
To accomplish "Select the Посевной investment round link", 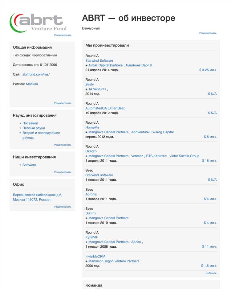I will tap(30, 123).
